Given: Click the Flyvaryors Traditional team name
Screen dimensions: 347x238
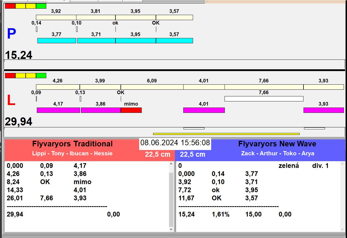Looking at the screenshot, I should 72,144.
